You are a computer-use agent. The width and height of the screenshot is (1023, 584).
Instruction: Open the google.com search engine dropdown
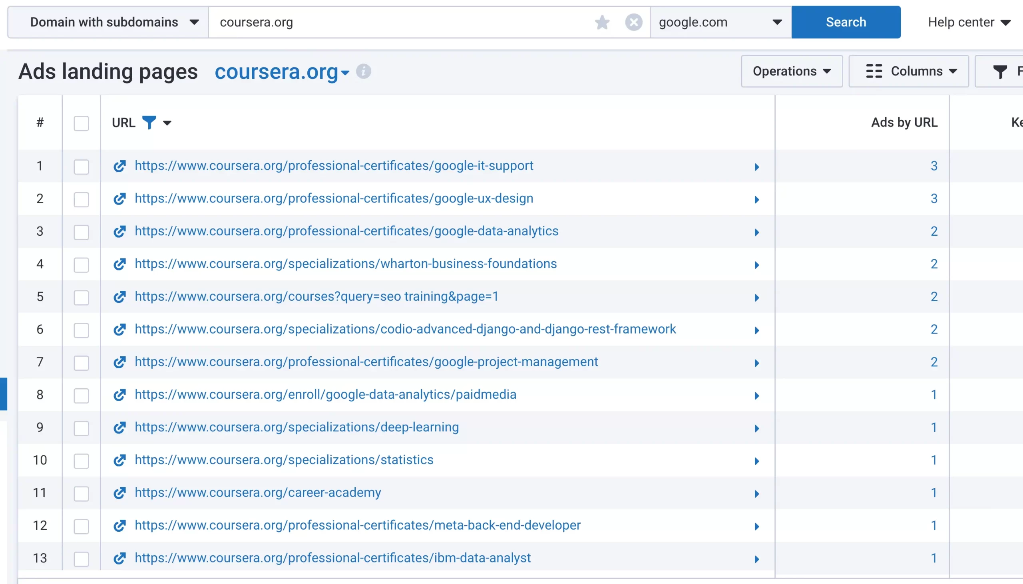coord(720,22)
